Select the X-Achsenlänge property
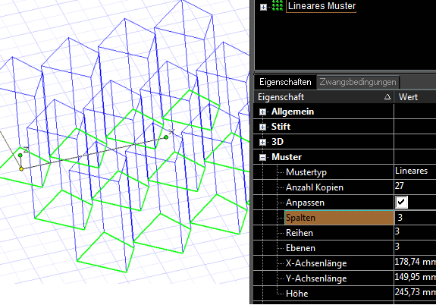 [316, 263]
